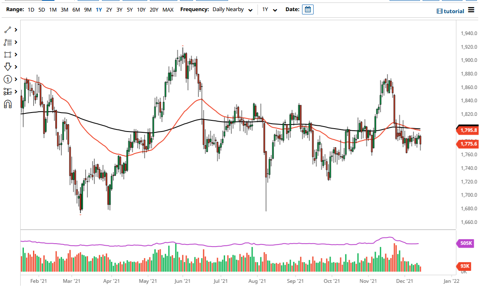Set range to 5D
This screenshot has width=484, height=289.
click(42, 9)
